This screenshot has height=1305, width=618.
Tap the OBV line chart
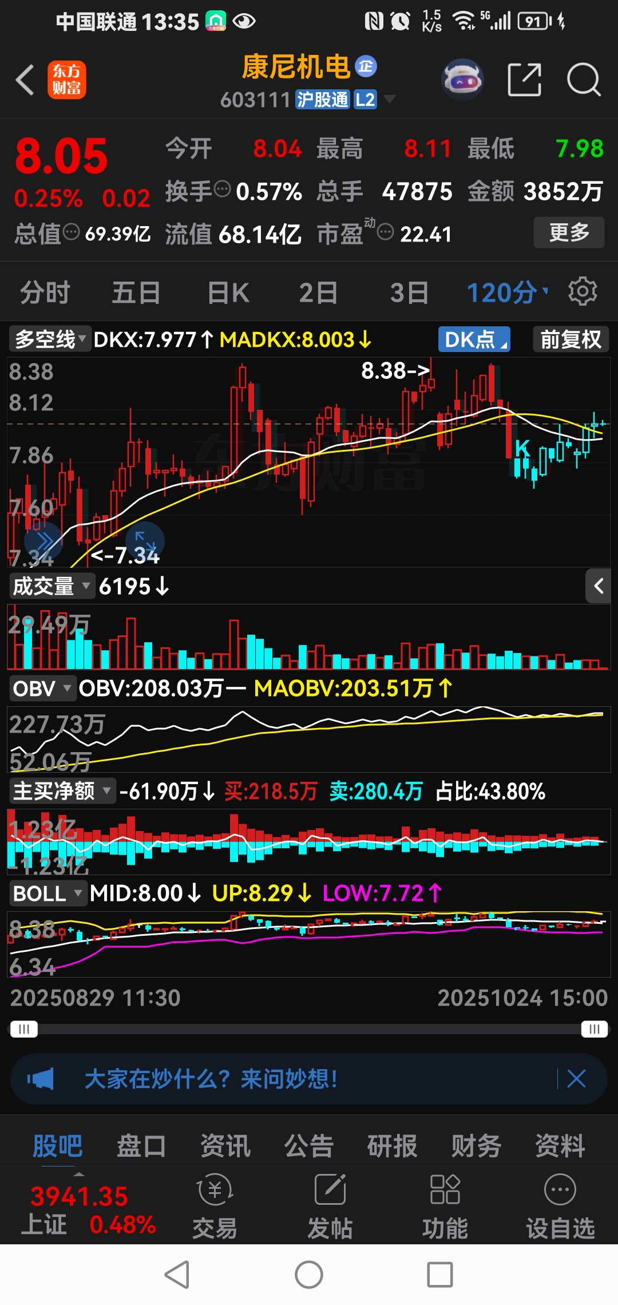tap(309, 739)
